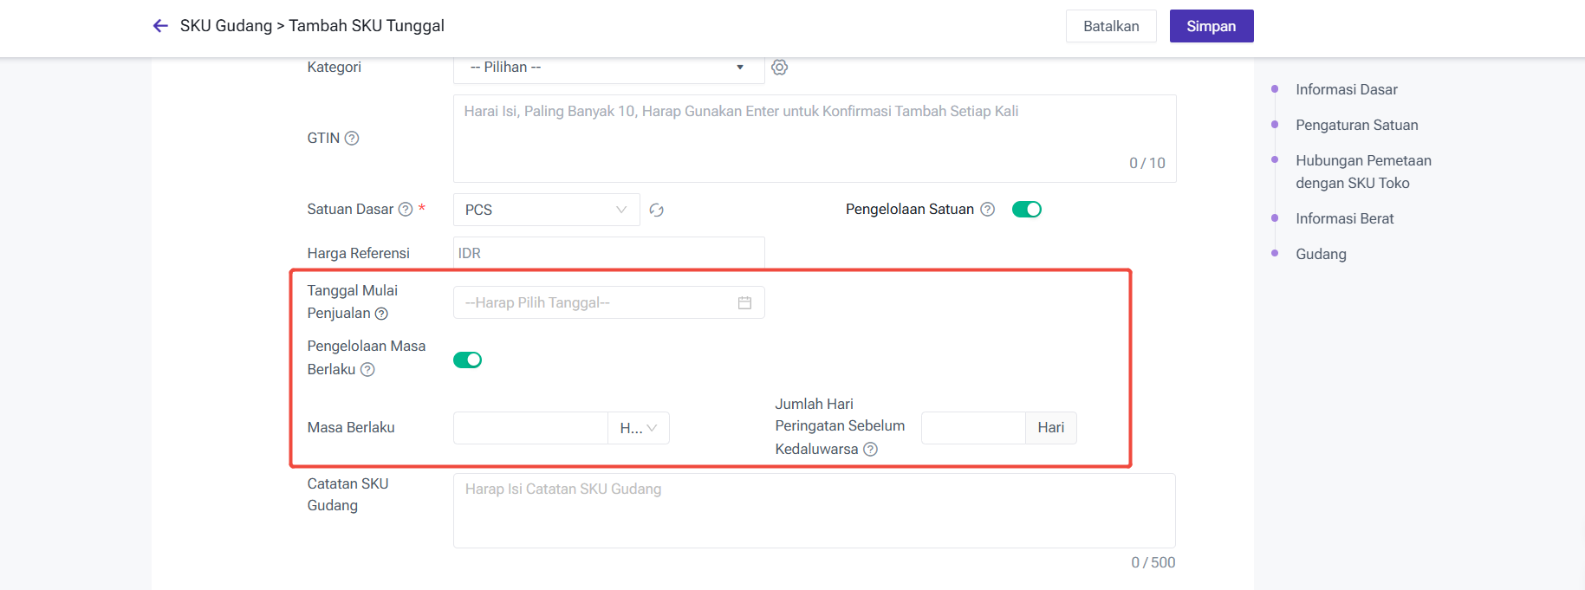
Task: Click Batalkan to cancel
Action: click(1110, 26)
